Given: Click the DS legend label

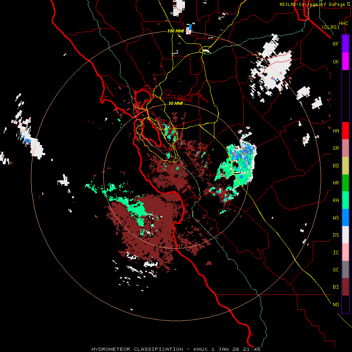Looking at the screenshot, I should point(336,235).
